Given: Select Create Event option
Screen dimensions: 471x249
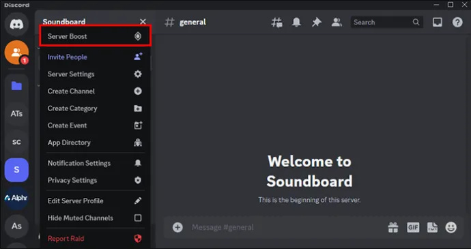Looking at the screenshot, I should (95, 126).
